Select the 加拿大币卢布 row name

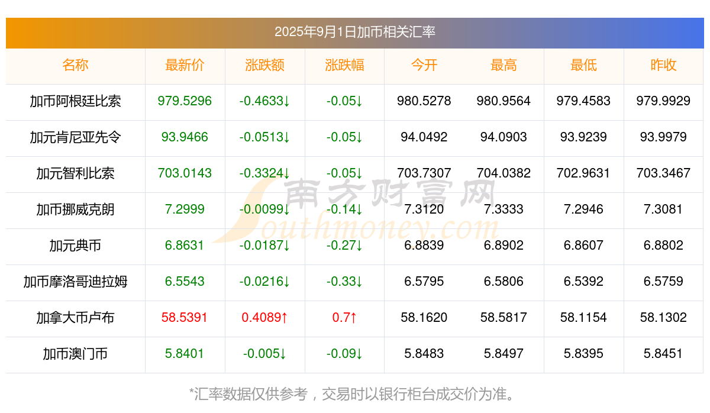(75, 318)
